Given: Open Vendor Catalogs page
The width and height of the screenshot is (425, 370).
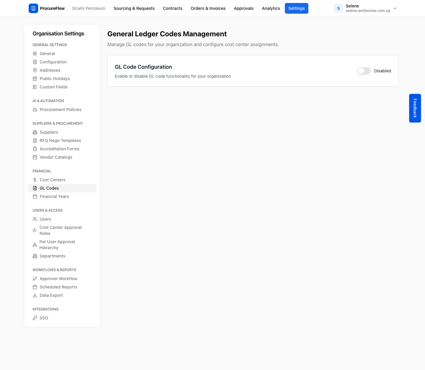Looking at the screenshot, I should pyautogui.click(x=62, y=157).
